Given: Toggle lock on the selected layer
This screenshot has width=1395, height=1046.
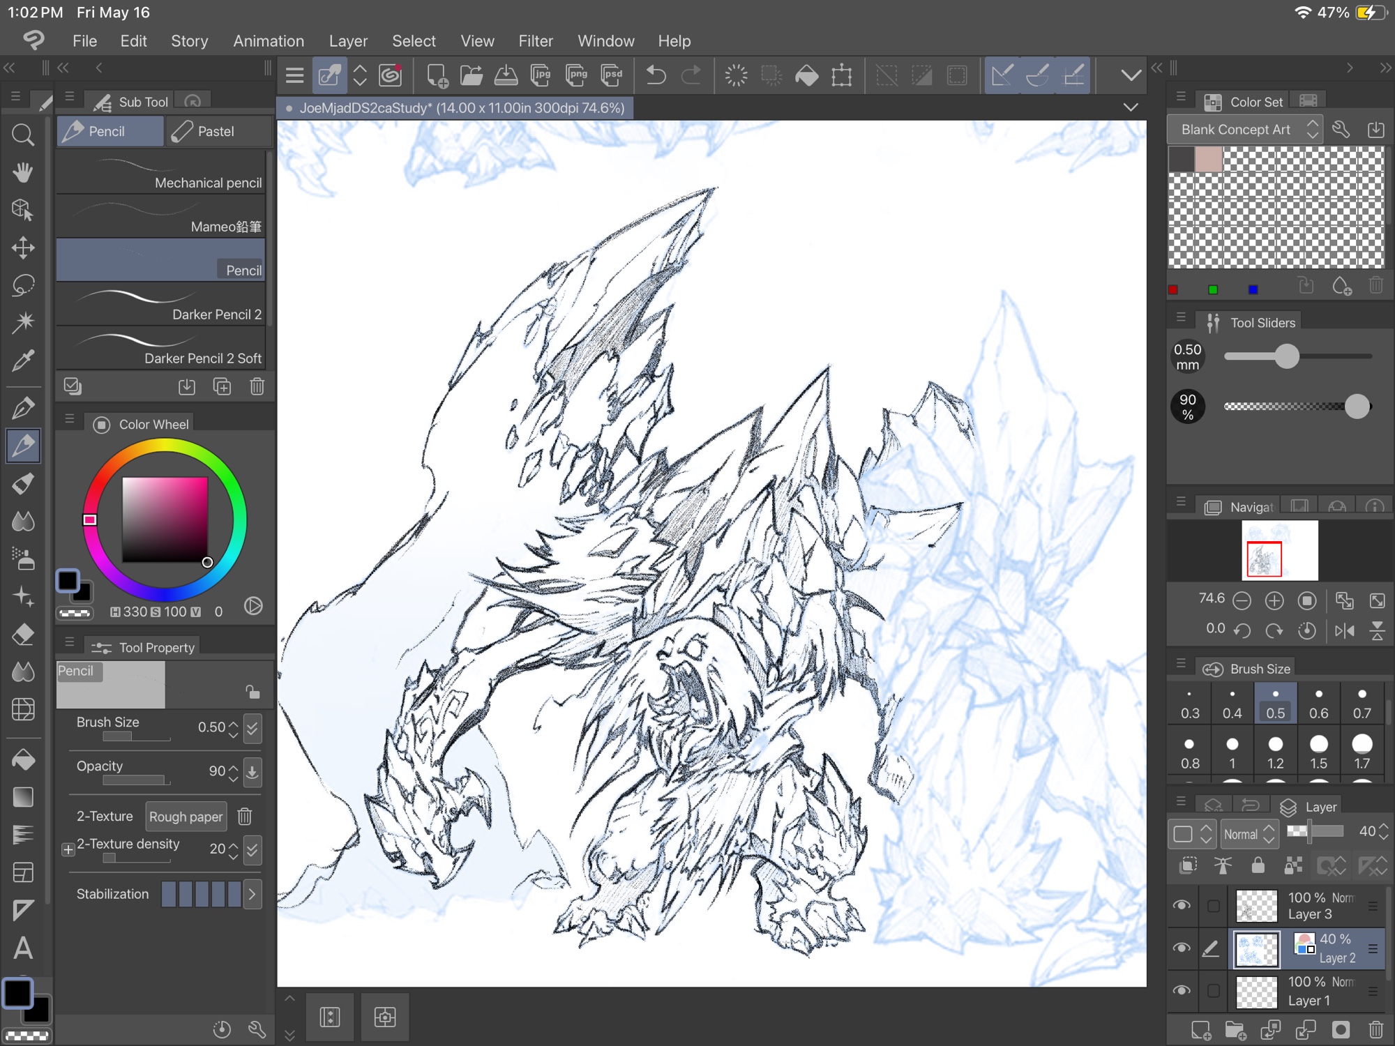Looking at the screenshot, I should click(1258, 865).
